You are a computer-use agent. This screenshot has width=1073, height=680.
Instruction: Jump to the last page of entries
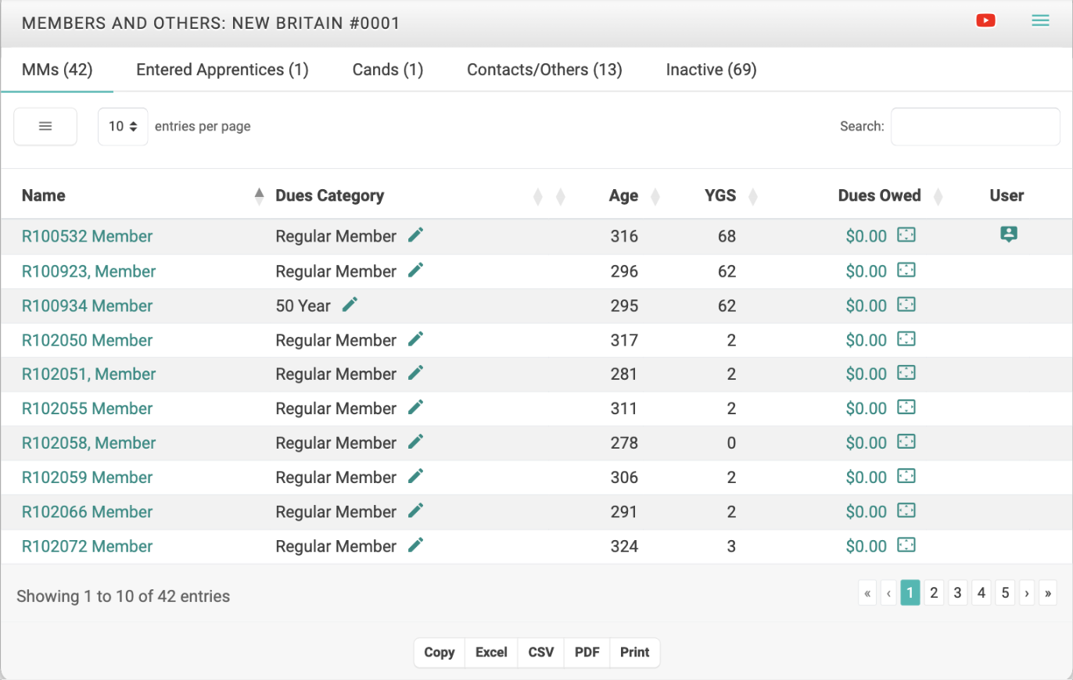pyautogui.click(x=1048, y=593)
